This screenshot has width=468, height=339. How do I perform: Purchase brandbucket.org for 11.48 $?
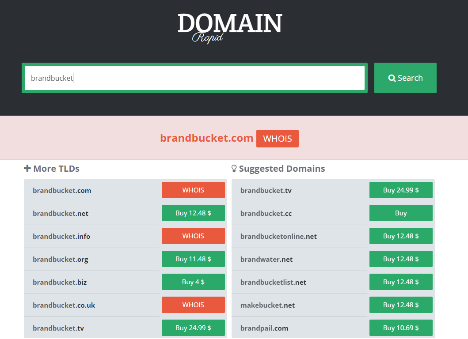(193, 259)
